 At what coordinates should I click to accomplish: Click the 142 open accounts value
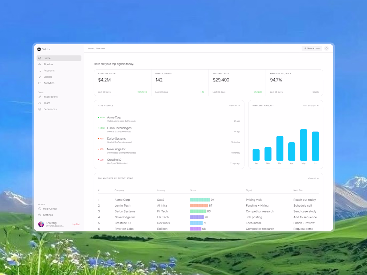(x=159, y=80)
